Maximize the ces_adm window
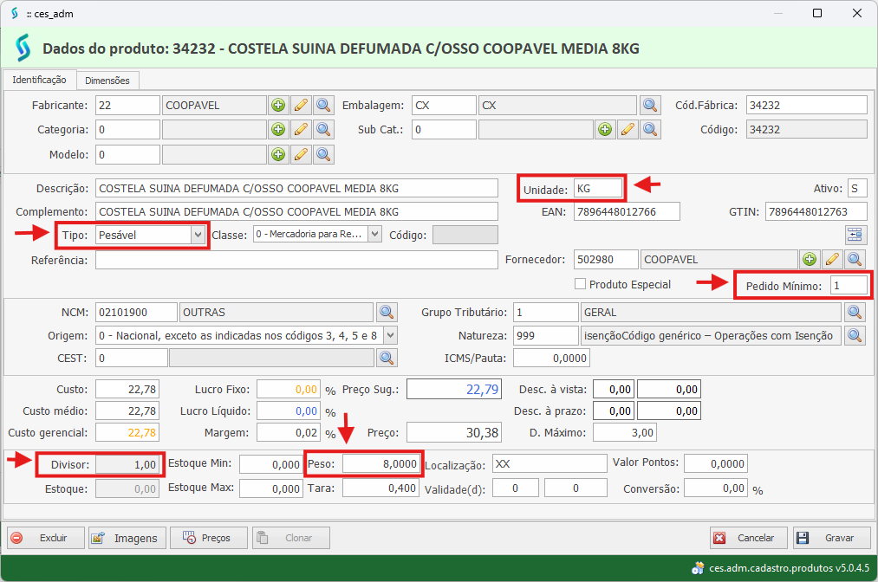 point(817,14)
